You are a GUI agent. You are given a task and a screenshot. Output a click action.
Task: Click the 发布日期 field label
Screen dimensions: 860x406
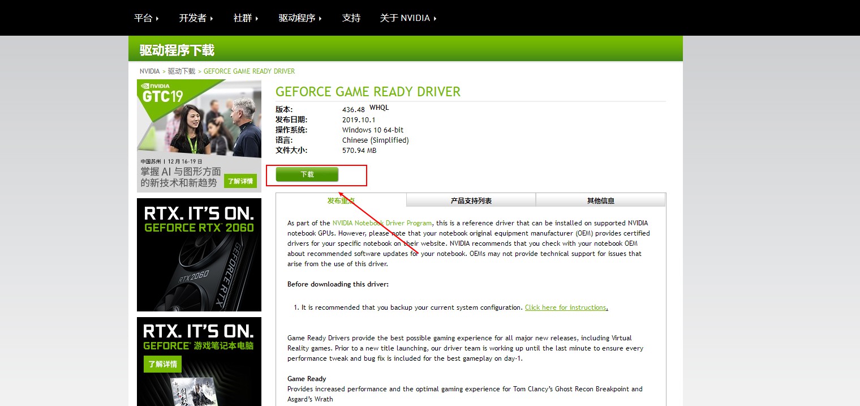[291, 120]
